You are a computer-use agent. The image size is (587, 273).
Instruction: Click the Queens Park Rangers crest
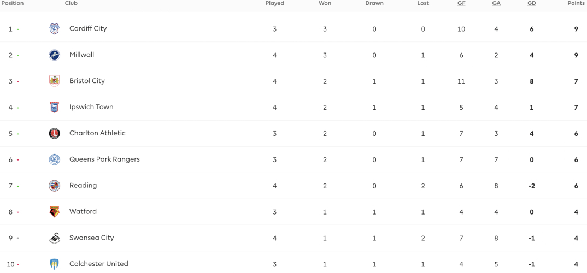pos(54,159)
